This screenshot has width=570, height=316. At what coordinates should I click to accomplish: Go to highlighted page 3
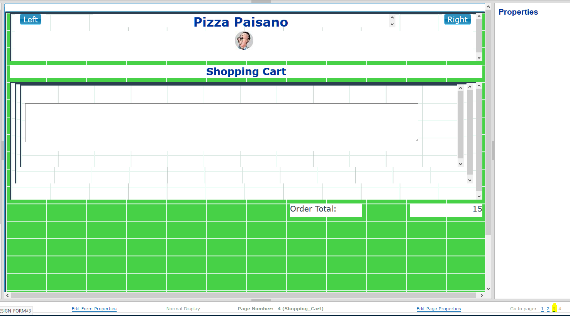[554, 309]
